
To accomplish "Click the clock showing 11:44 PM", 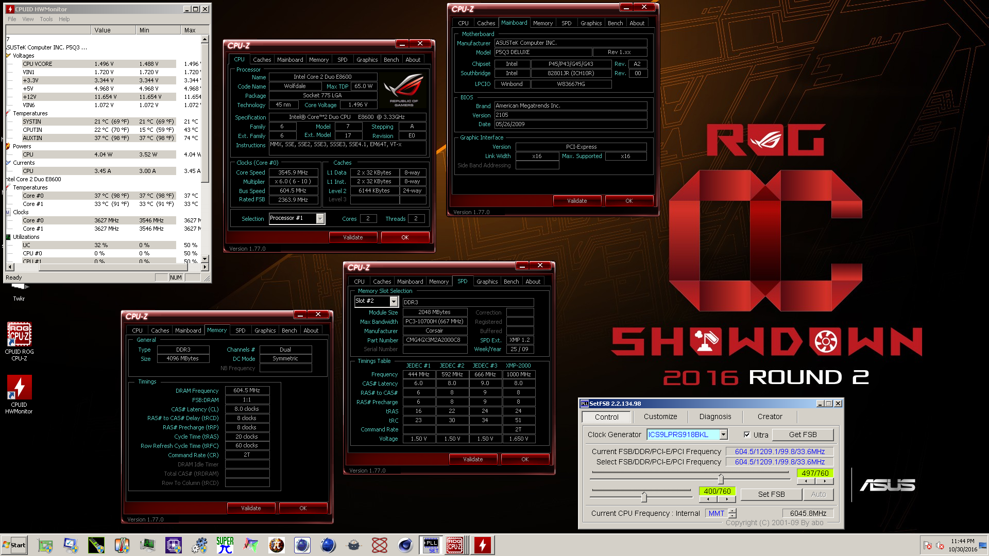I will pos(962,541).
